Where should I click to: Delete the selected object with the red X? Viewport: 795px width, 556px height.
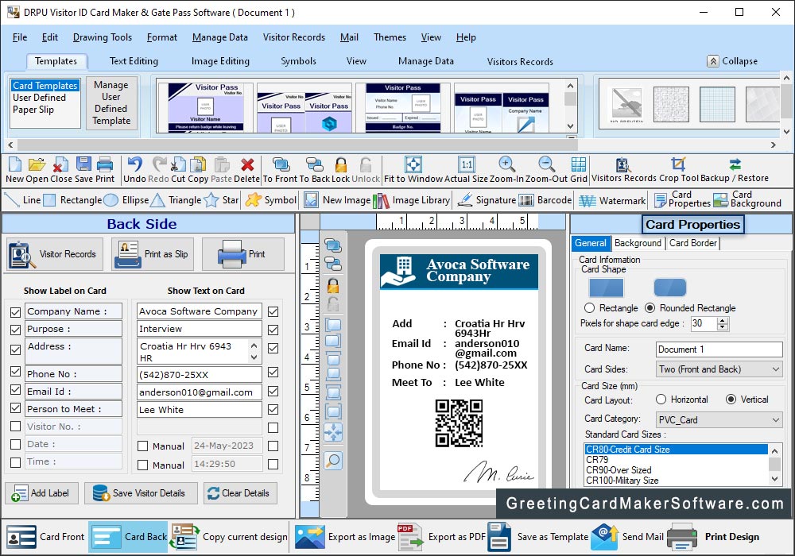(247, 164)
